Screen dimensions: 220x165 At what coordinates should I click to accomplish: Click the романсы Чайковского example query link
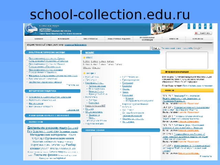click(x=76, y=45)
